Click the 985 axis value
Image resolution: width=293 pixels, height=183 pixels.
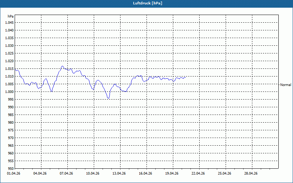(x=11, y=115)
